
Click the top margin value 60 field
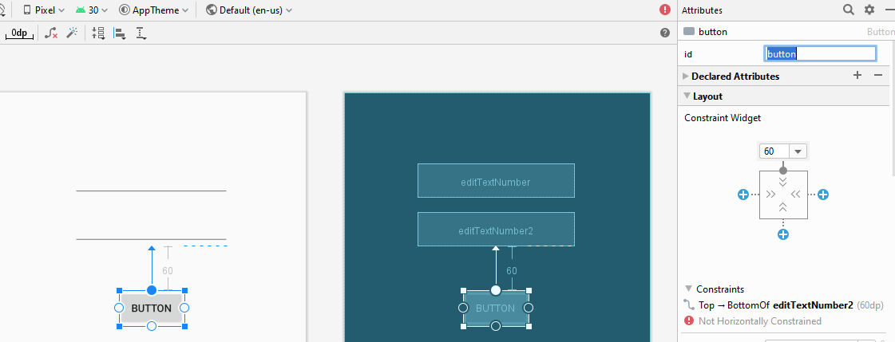tap(774, 151)
